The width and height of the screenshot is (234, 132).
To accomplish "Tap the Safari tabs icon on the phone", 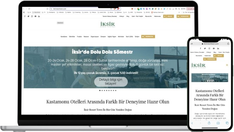I will (x=227, y=123).
